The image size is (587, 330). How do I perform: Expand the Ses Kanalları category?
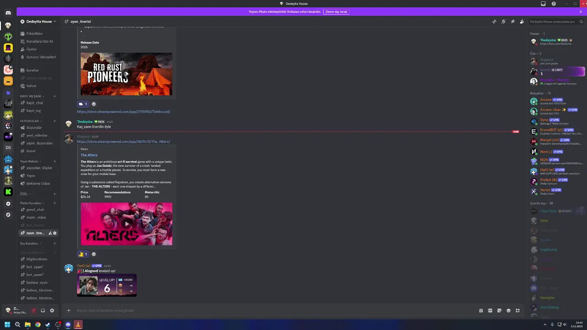click(x=30, y=243)
